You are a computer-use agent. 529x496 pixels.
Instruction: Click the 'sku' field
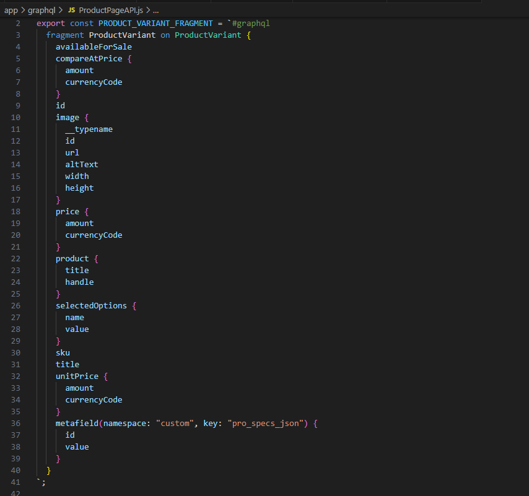click(x=63, y=353)
